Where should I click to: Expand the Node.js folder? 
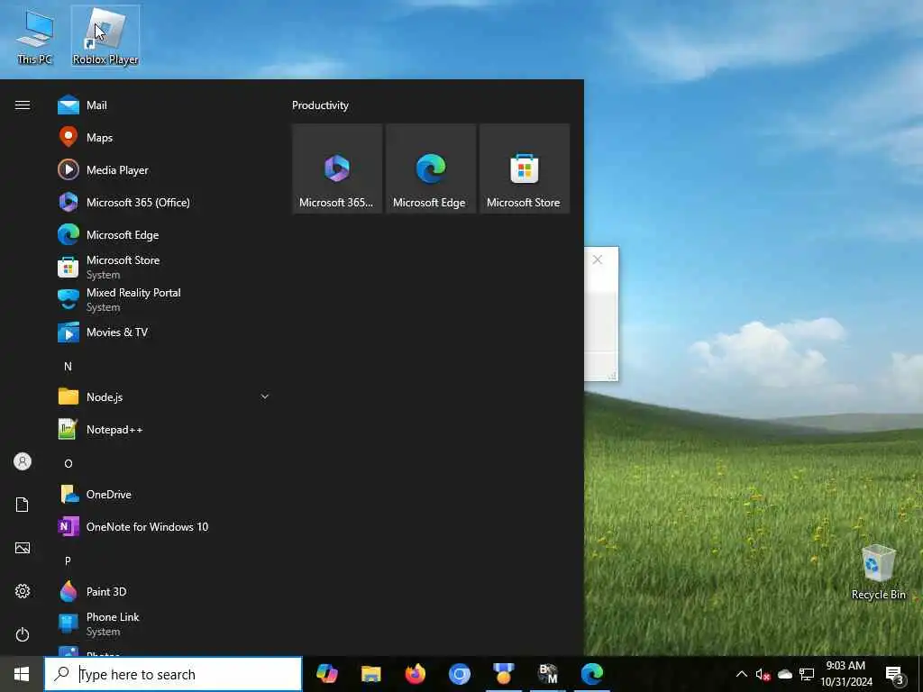pos(265,396)
